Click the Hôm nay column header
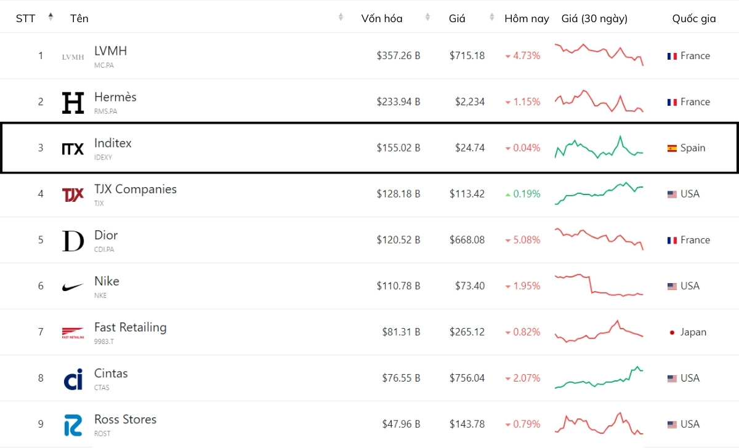Screen dimensions: 739x448 tap(527, 18)
